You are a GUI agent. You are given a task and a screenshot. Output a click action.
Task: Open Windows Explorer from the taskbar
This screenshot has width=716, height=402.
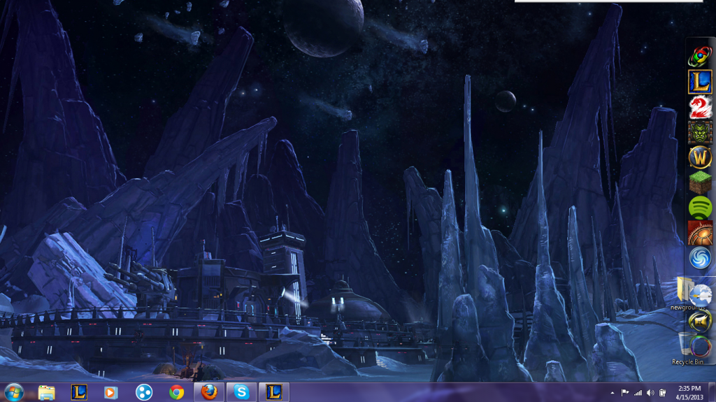tap(47, 392)
